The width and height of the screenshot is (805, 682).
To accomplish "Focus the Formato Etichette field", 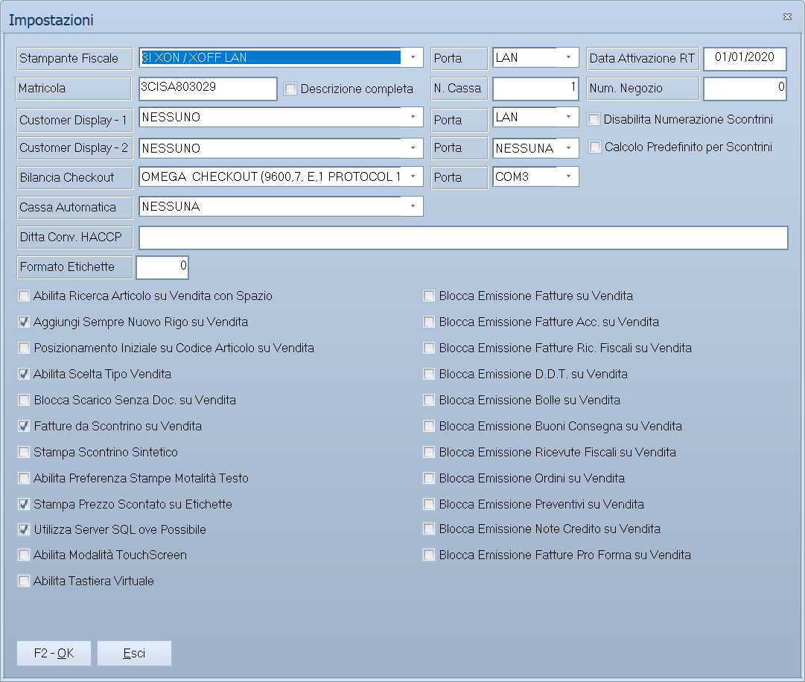I will coord(162,267).
